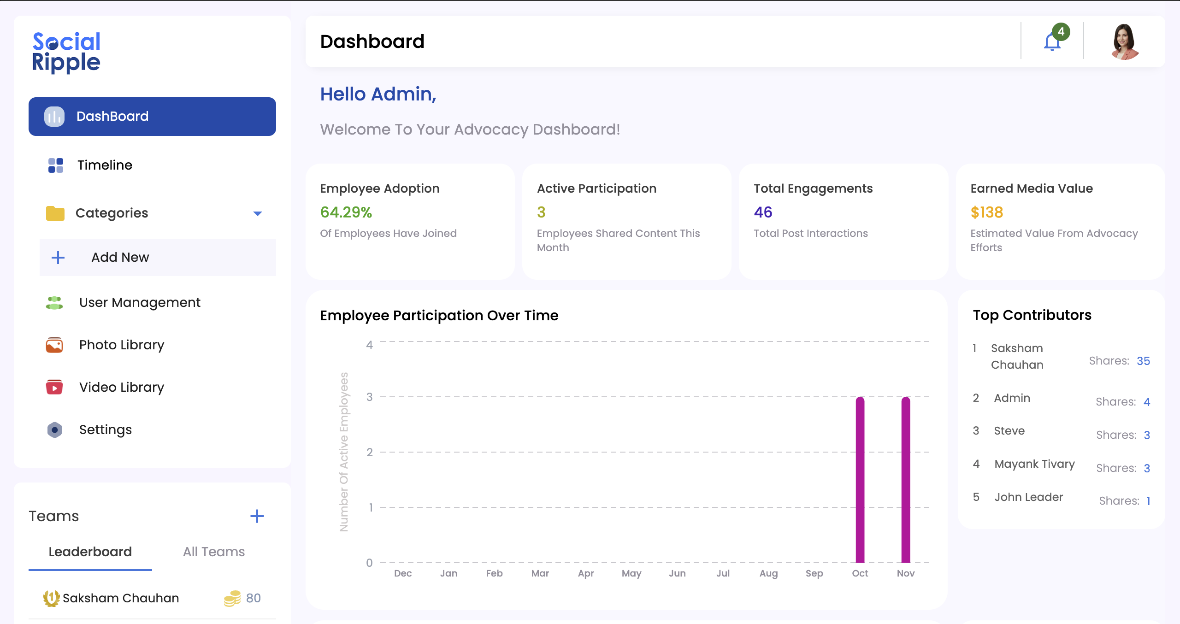Click the yellow Categories folder icon

pos(55,213)
